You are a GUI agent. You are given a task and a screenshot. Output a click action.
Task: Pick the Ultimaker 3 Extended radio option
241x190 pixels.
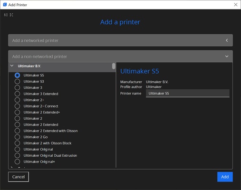coord(17,94)
